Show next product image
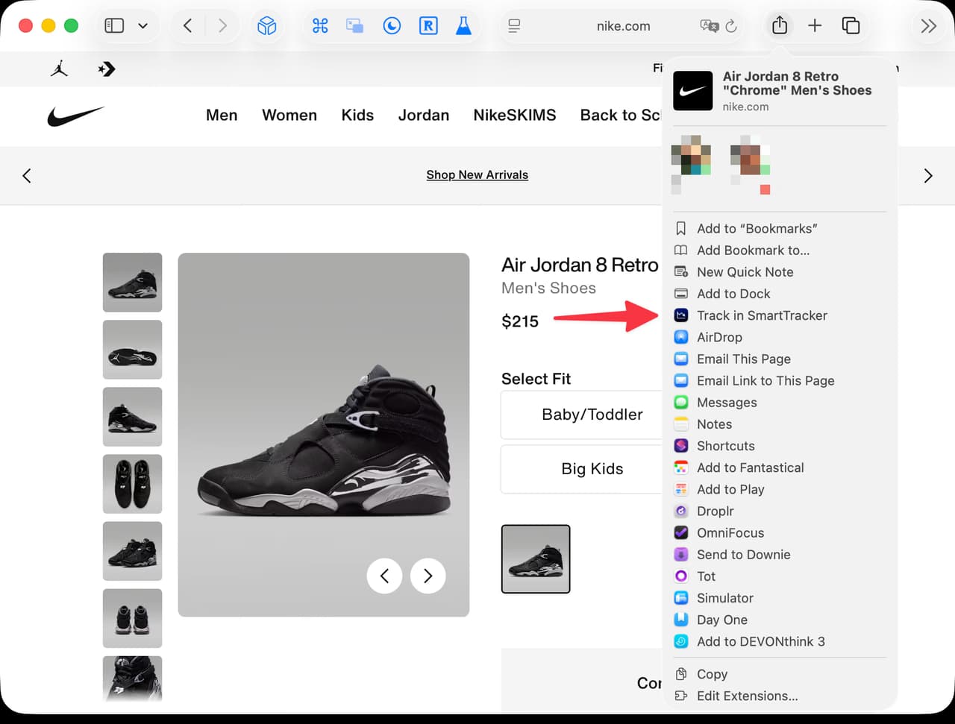This screenshot has width=955, height=724. (x=428, y=576)
